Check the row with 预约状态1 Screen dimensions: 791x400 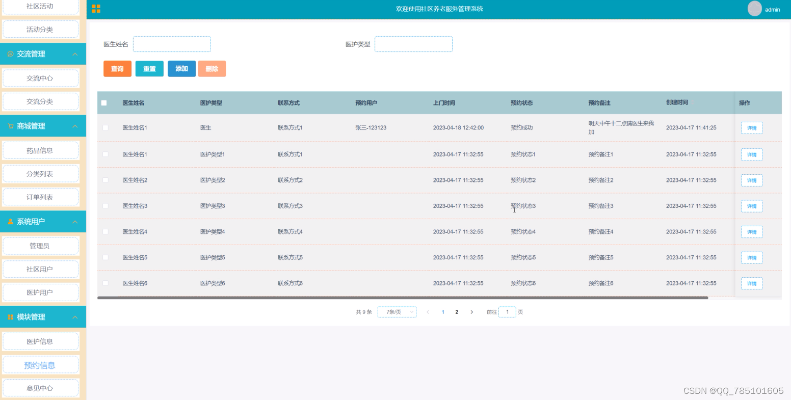[106, 154]
